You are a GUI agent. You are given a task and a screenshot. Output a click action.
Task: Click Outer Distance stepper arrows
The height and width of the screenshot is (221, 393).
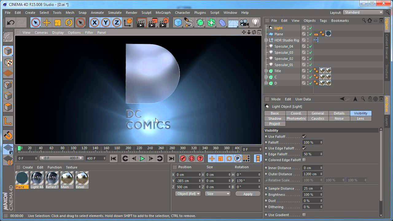click(321, 174)
